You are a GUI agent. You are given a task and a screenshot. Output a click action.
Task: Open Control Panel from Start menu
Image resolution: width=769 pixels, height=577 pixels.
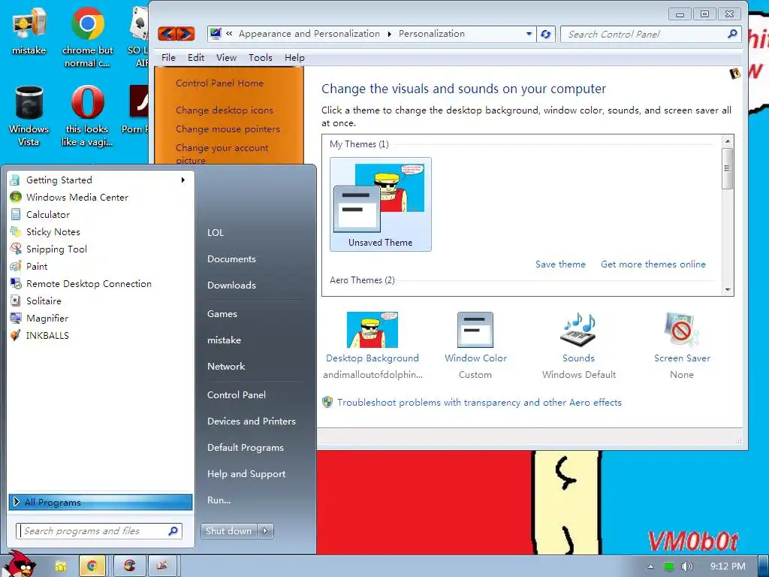click(x=237, y=395)
